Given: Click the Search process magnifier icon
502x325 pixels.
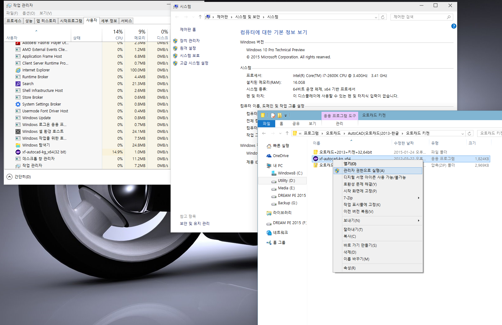Looking at the screenshot, I should click(x=18, y=84).
